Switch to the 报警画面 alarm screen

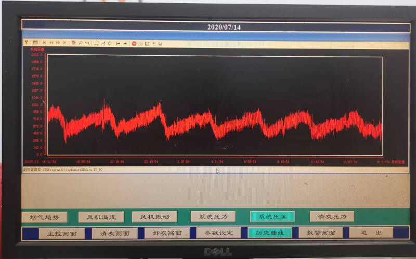click(320, 233)
